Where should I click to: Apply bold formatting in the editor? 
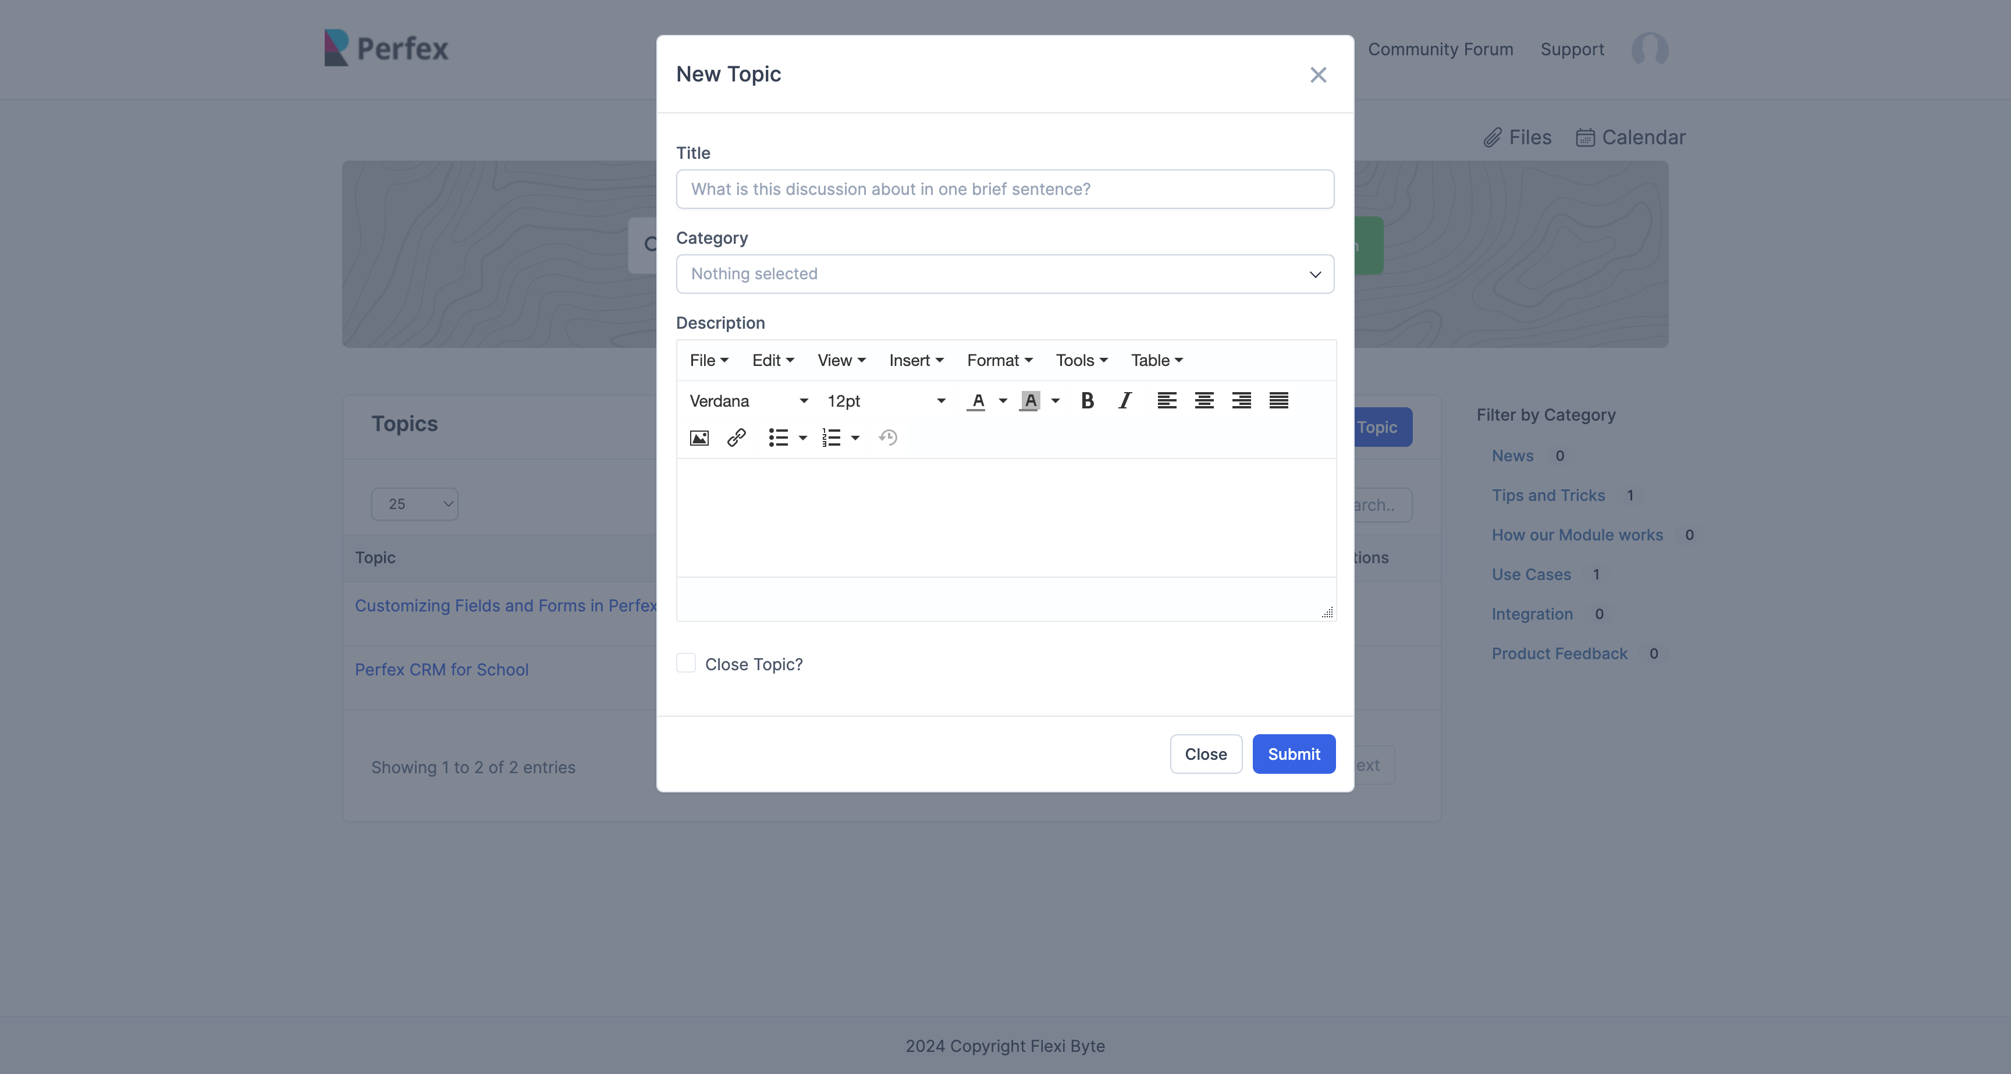1087,400
